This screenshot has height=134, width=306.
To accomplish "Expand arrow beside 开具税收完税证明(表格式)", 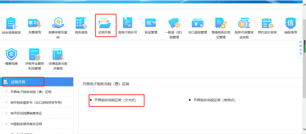I will 190,100.
